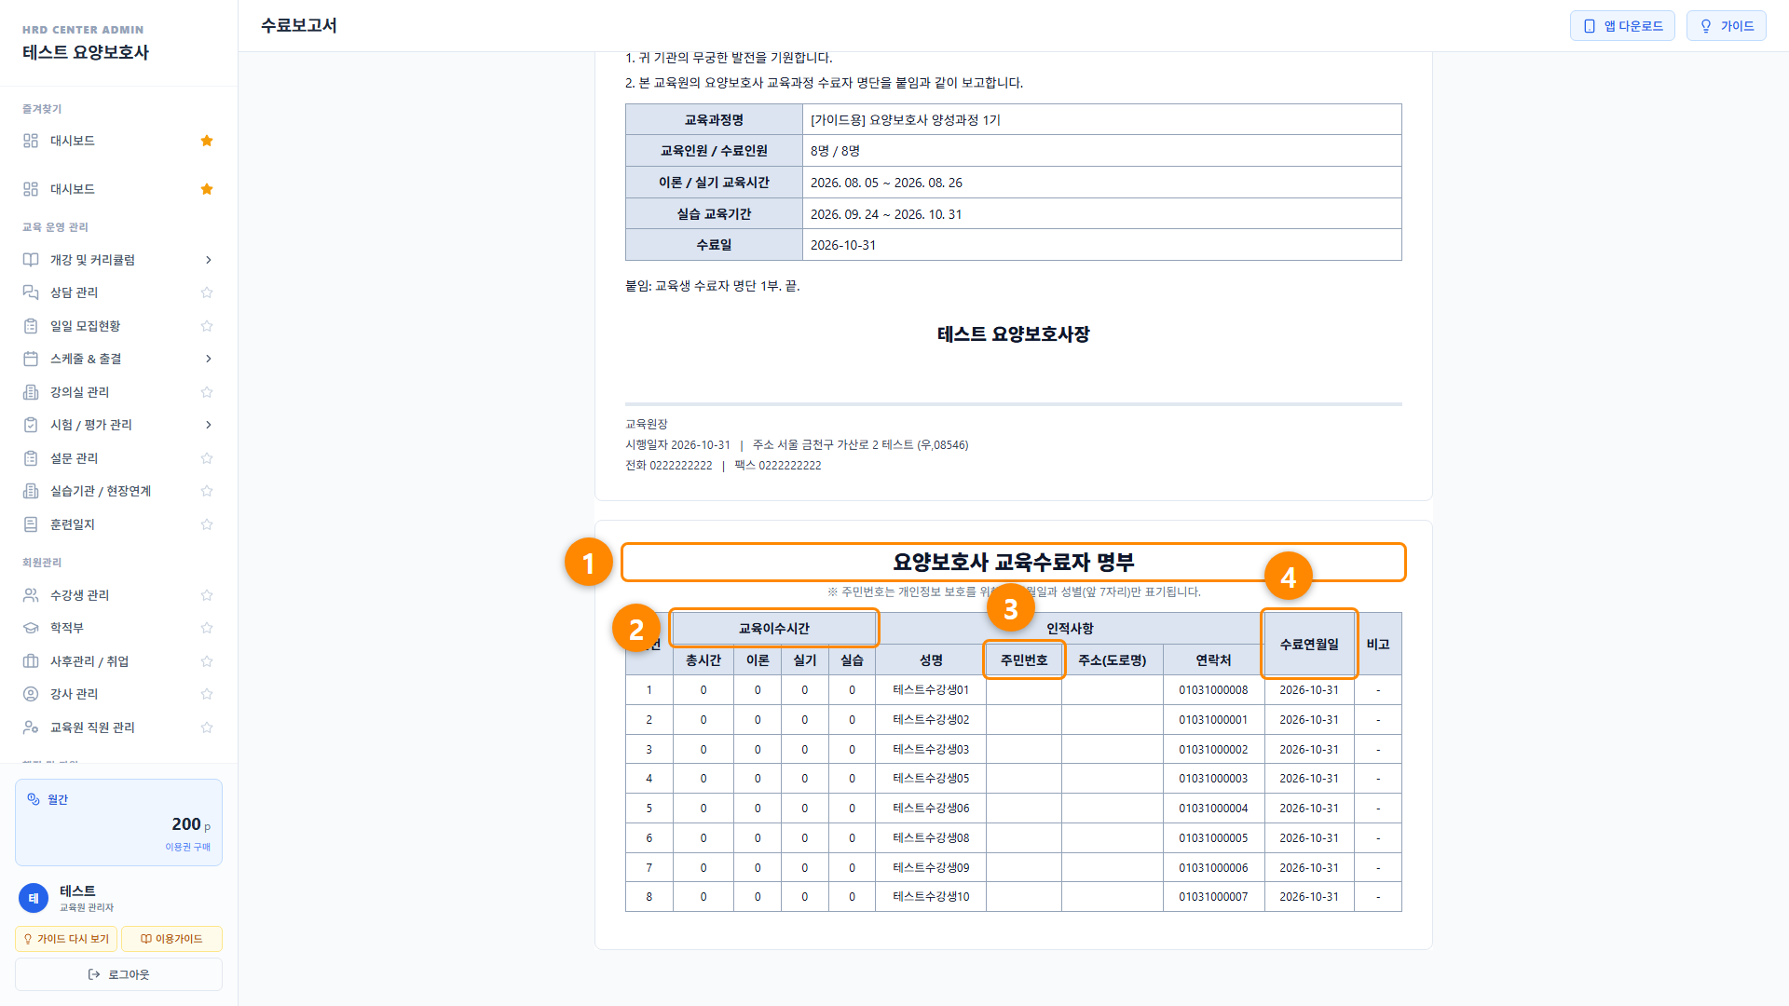Click the 사후관리 / 취업 briefcase icon

[31, 661]
